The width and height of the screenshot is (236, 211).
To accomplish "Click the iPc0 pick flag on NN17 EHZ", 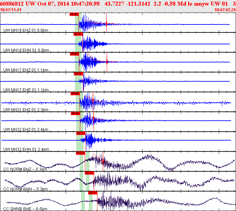I will [x=74, y=54].
